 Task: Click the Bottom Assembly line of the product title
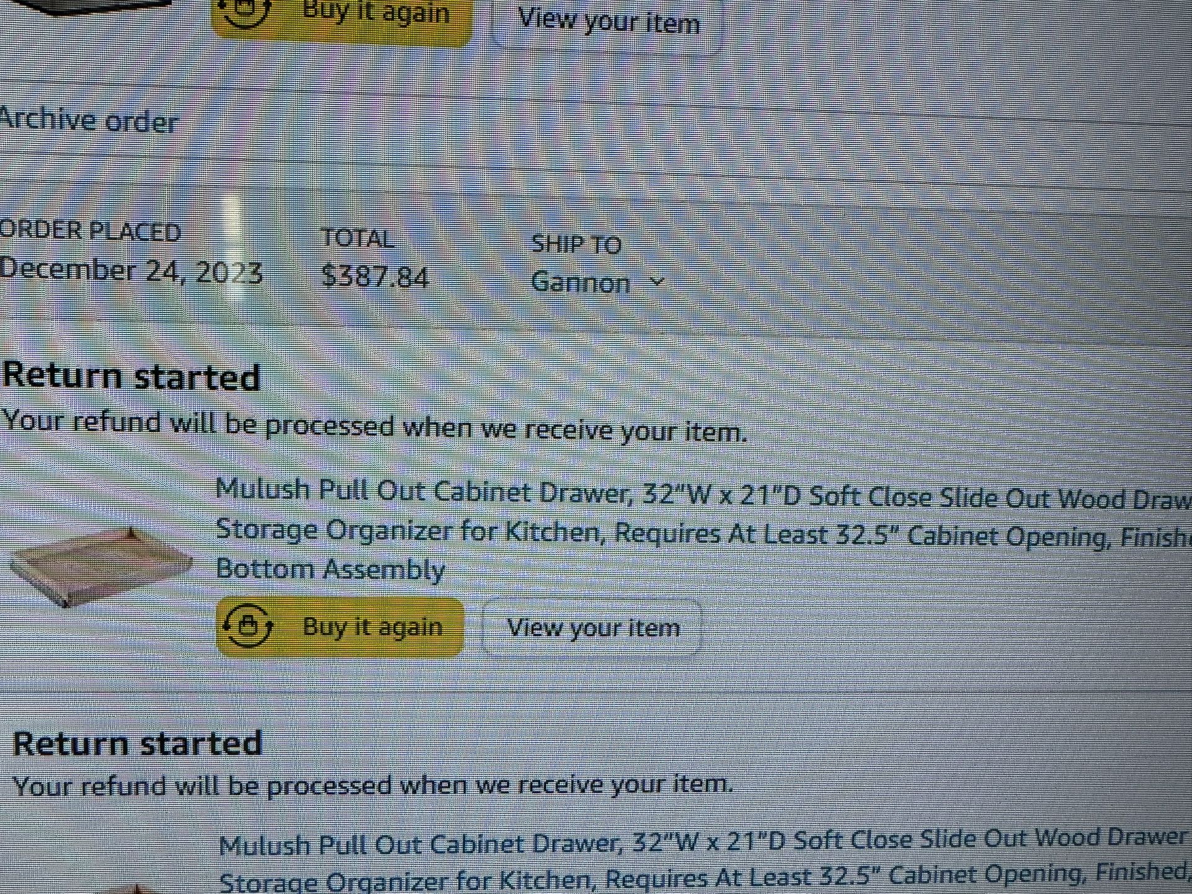330,569
